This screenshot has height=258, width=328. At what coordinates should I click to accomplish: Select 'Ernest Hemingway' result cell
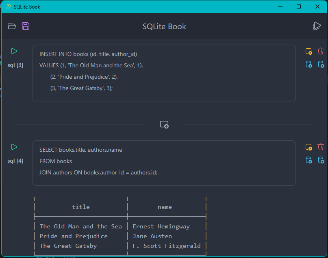161,226
